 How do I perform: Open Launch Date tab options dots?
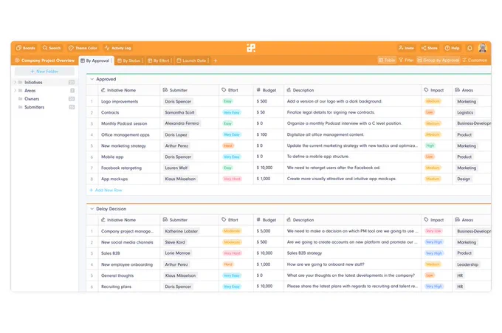click(x=208, y=61)
